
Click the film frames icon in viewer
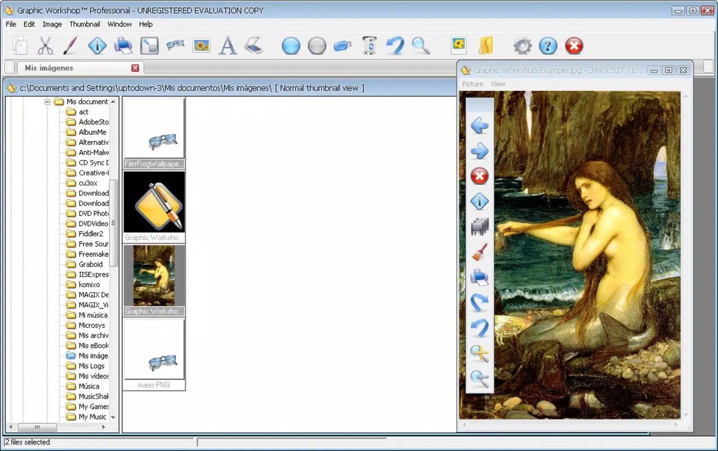(x=480, y=227)
